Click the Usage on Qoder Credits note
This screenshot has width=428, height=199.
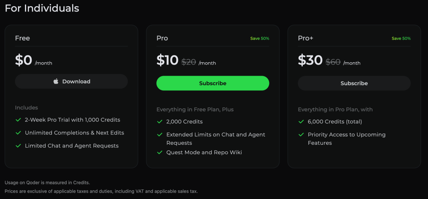point(47,183)
